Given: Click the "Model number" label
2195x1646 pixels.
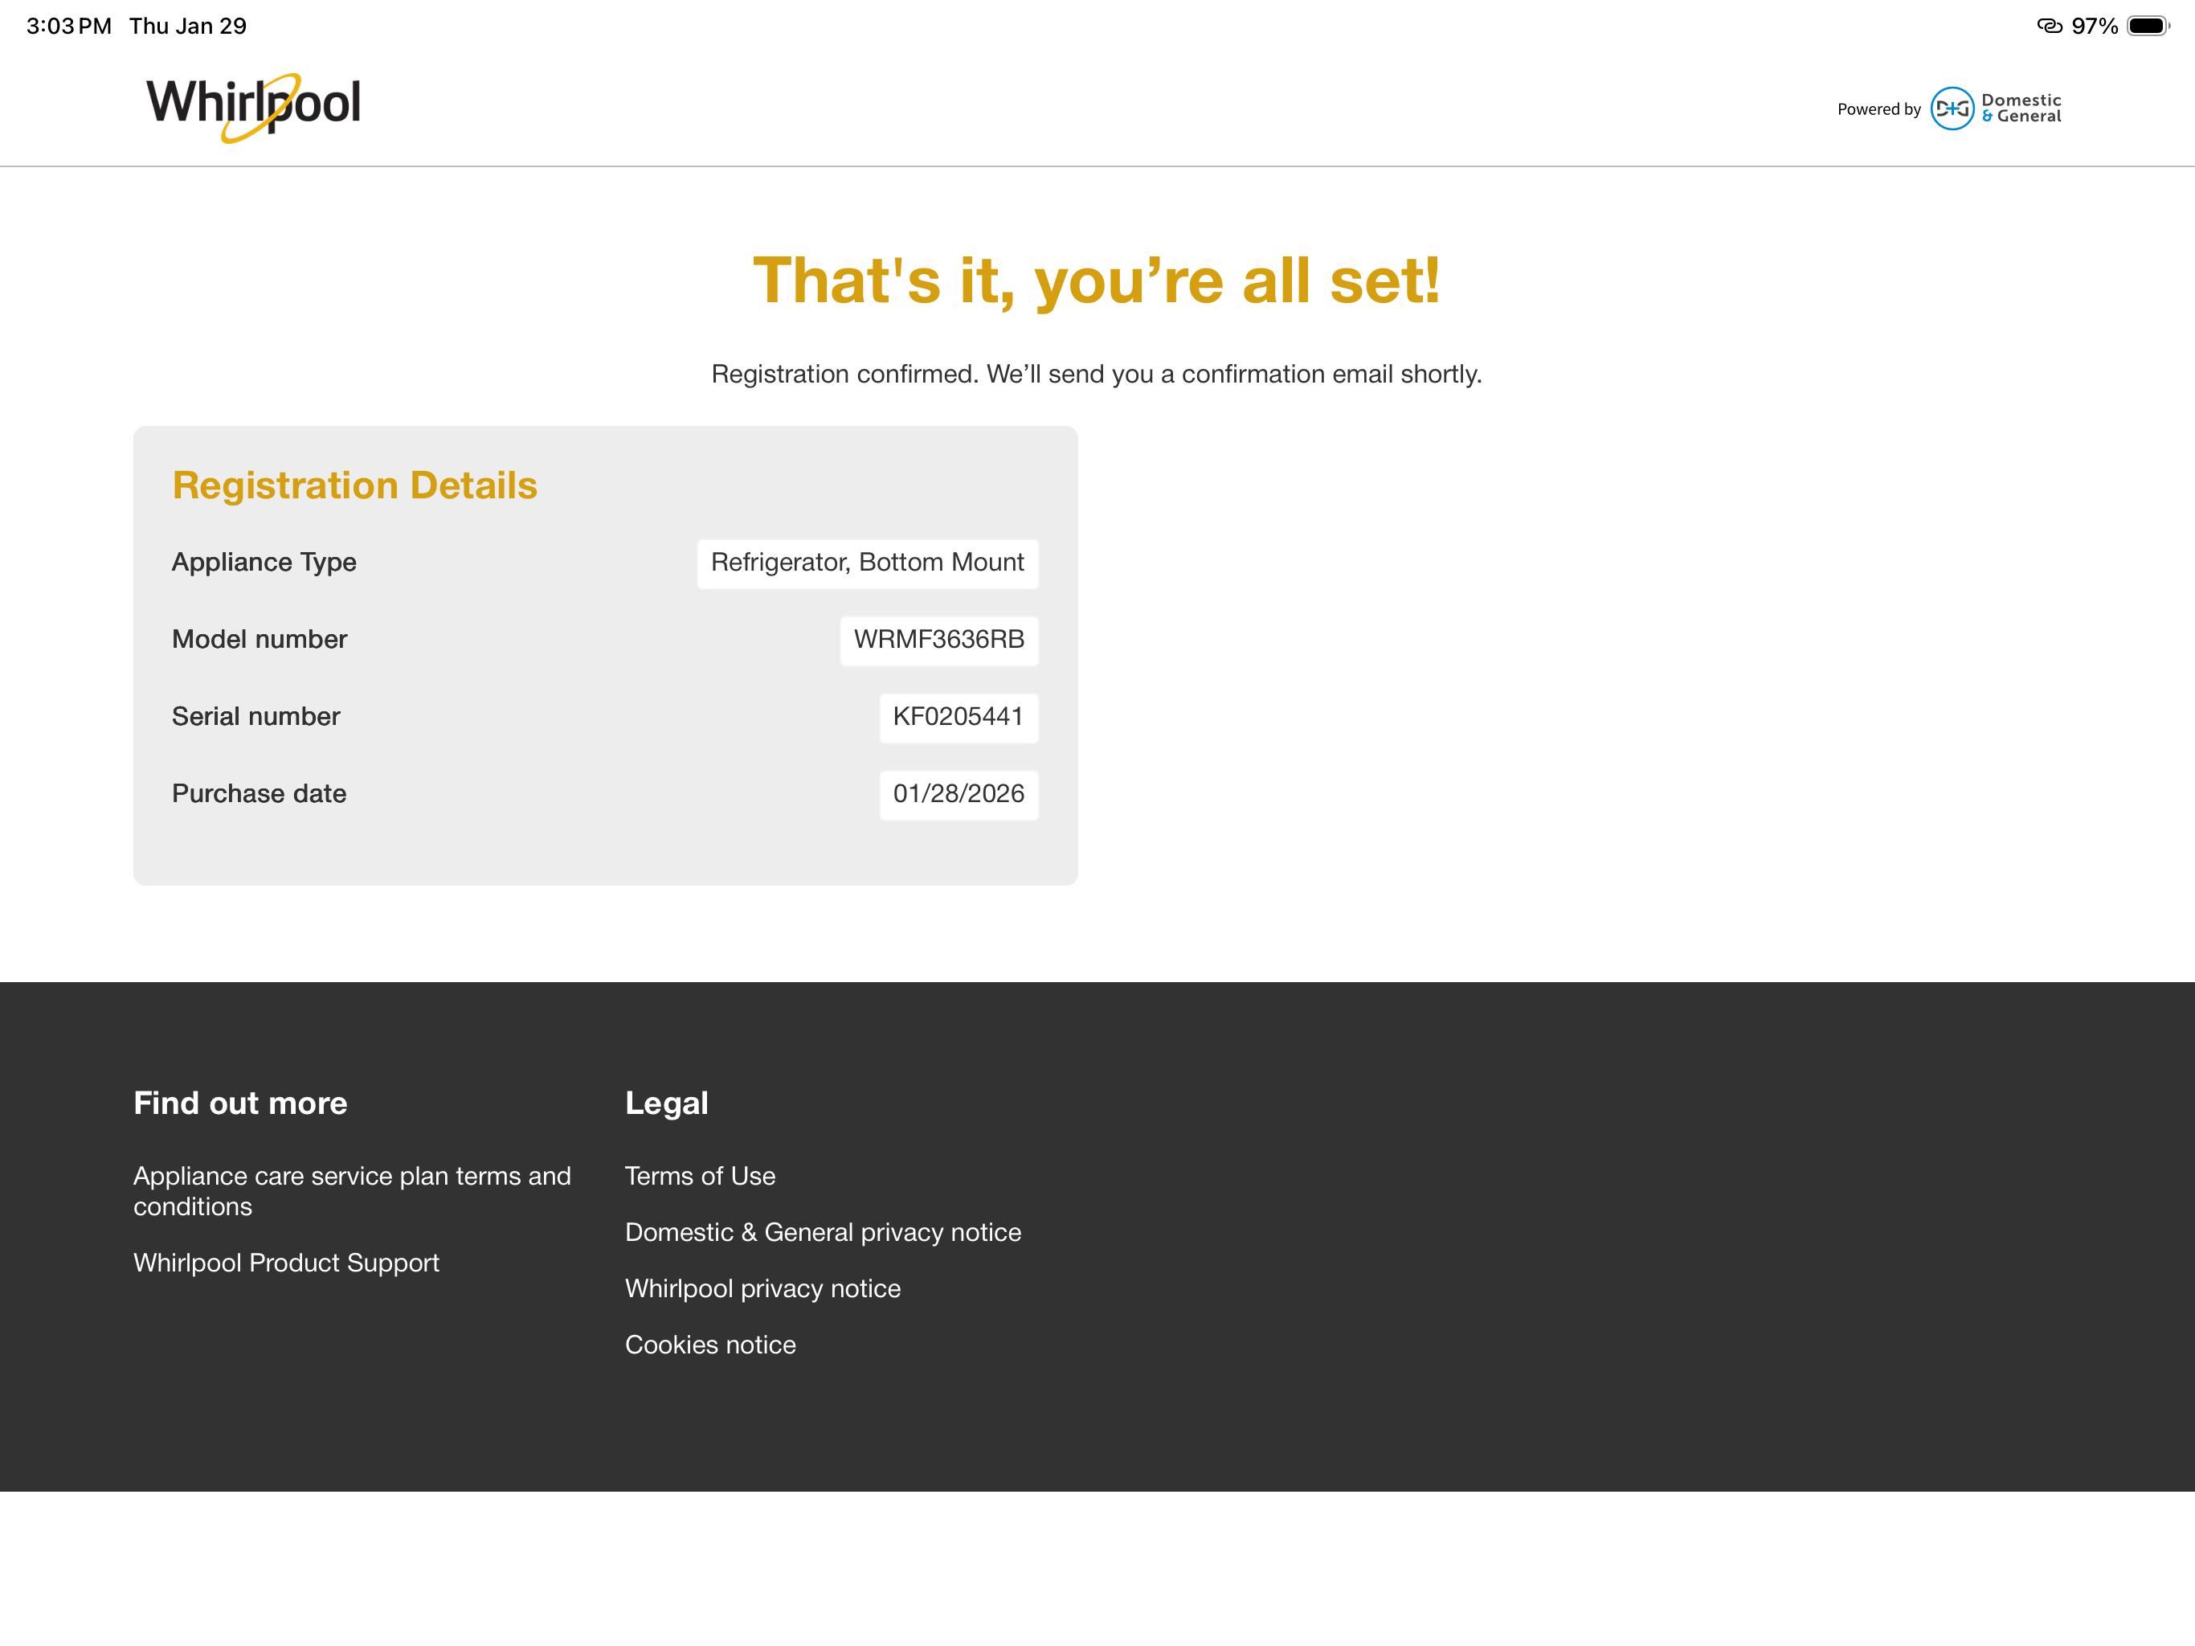Looking at the screenshot, I should point(259,639).
